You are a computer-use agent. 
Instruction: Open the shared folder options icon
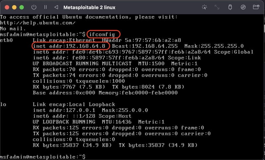(x=256, y=7)
